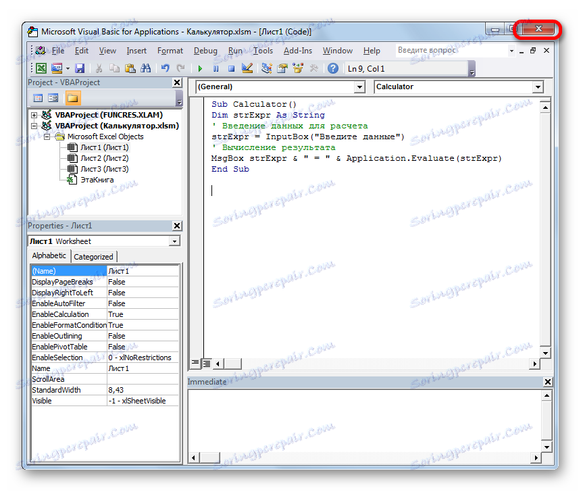This screenshot has width=581, height=492.
Task: Select Лист3 (Лист3) in project tree
Action: [x=105, y=169]
